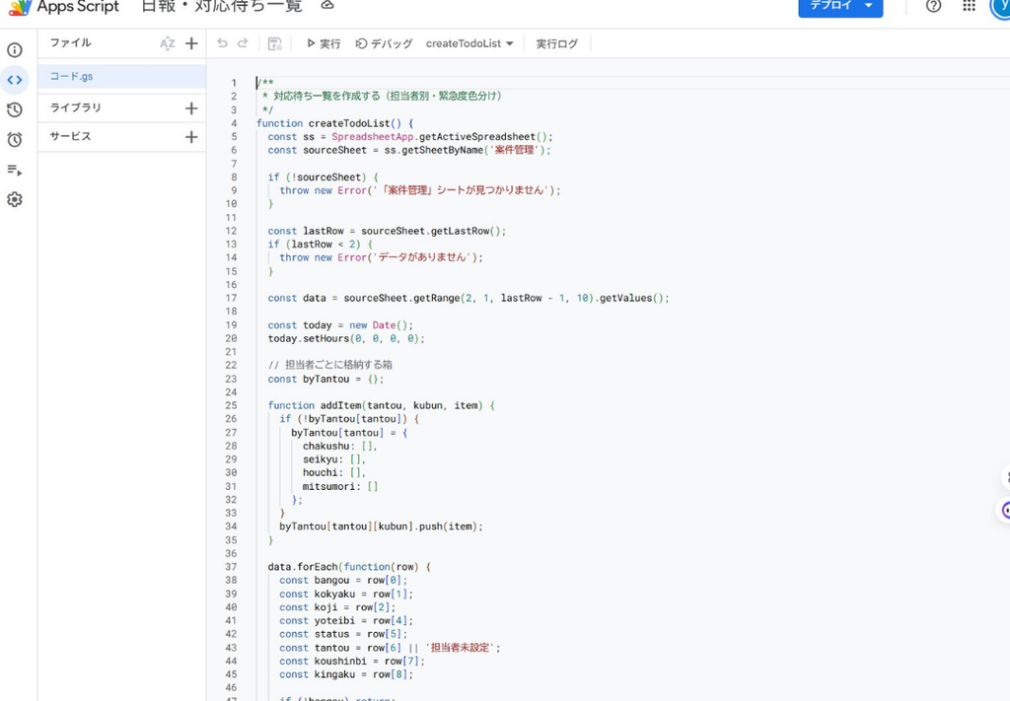This screenshot has width=1010, height=701.
Task: Click the ライブラリ section header
Action: click(75, 107)
